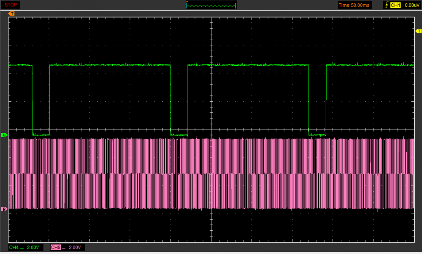Select the waveform overview thumbnail at top
Image resolution: width=422 pixels, height=254 pixels.
pos(211,5)
